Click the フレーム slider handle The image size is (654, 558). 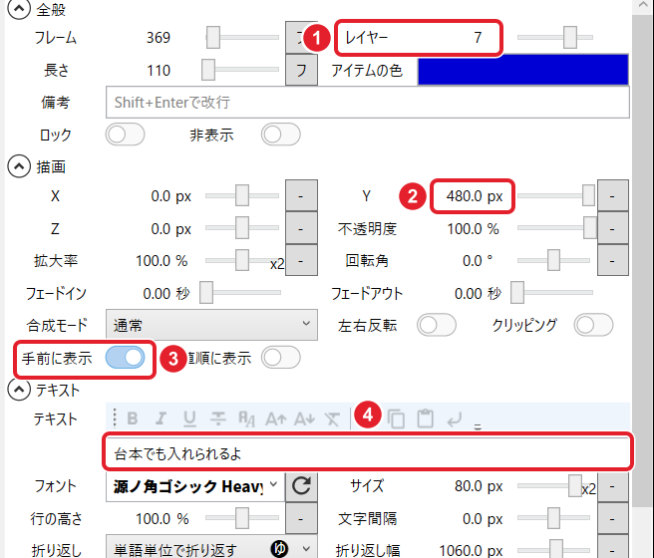click(213, 38)
